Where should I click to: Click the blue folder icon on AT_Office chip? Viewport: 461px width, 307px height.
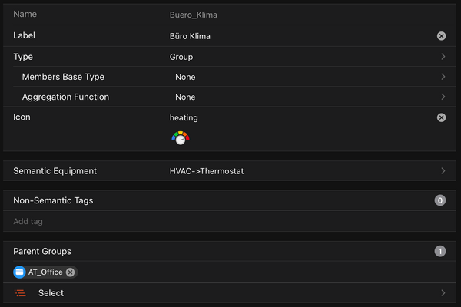tap(20, 272)
